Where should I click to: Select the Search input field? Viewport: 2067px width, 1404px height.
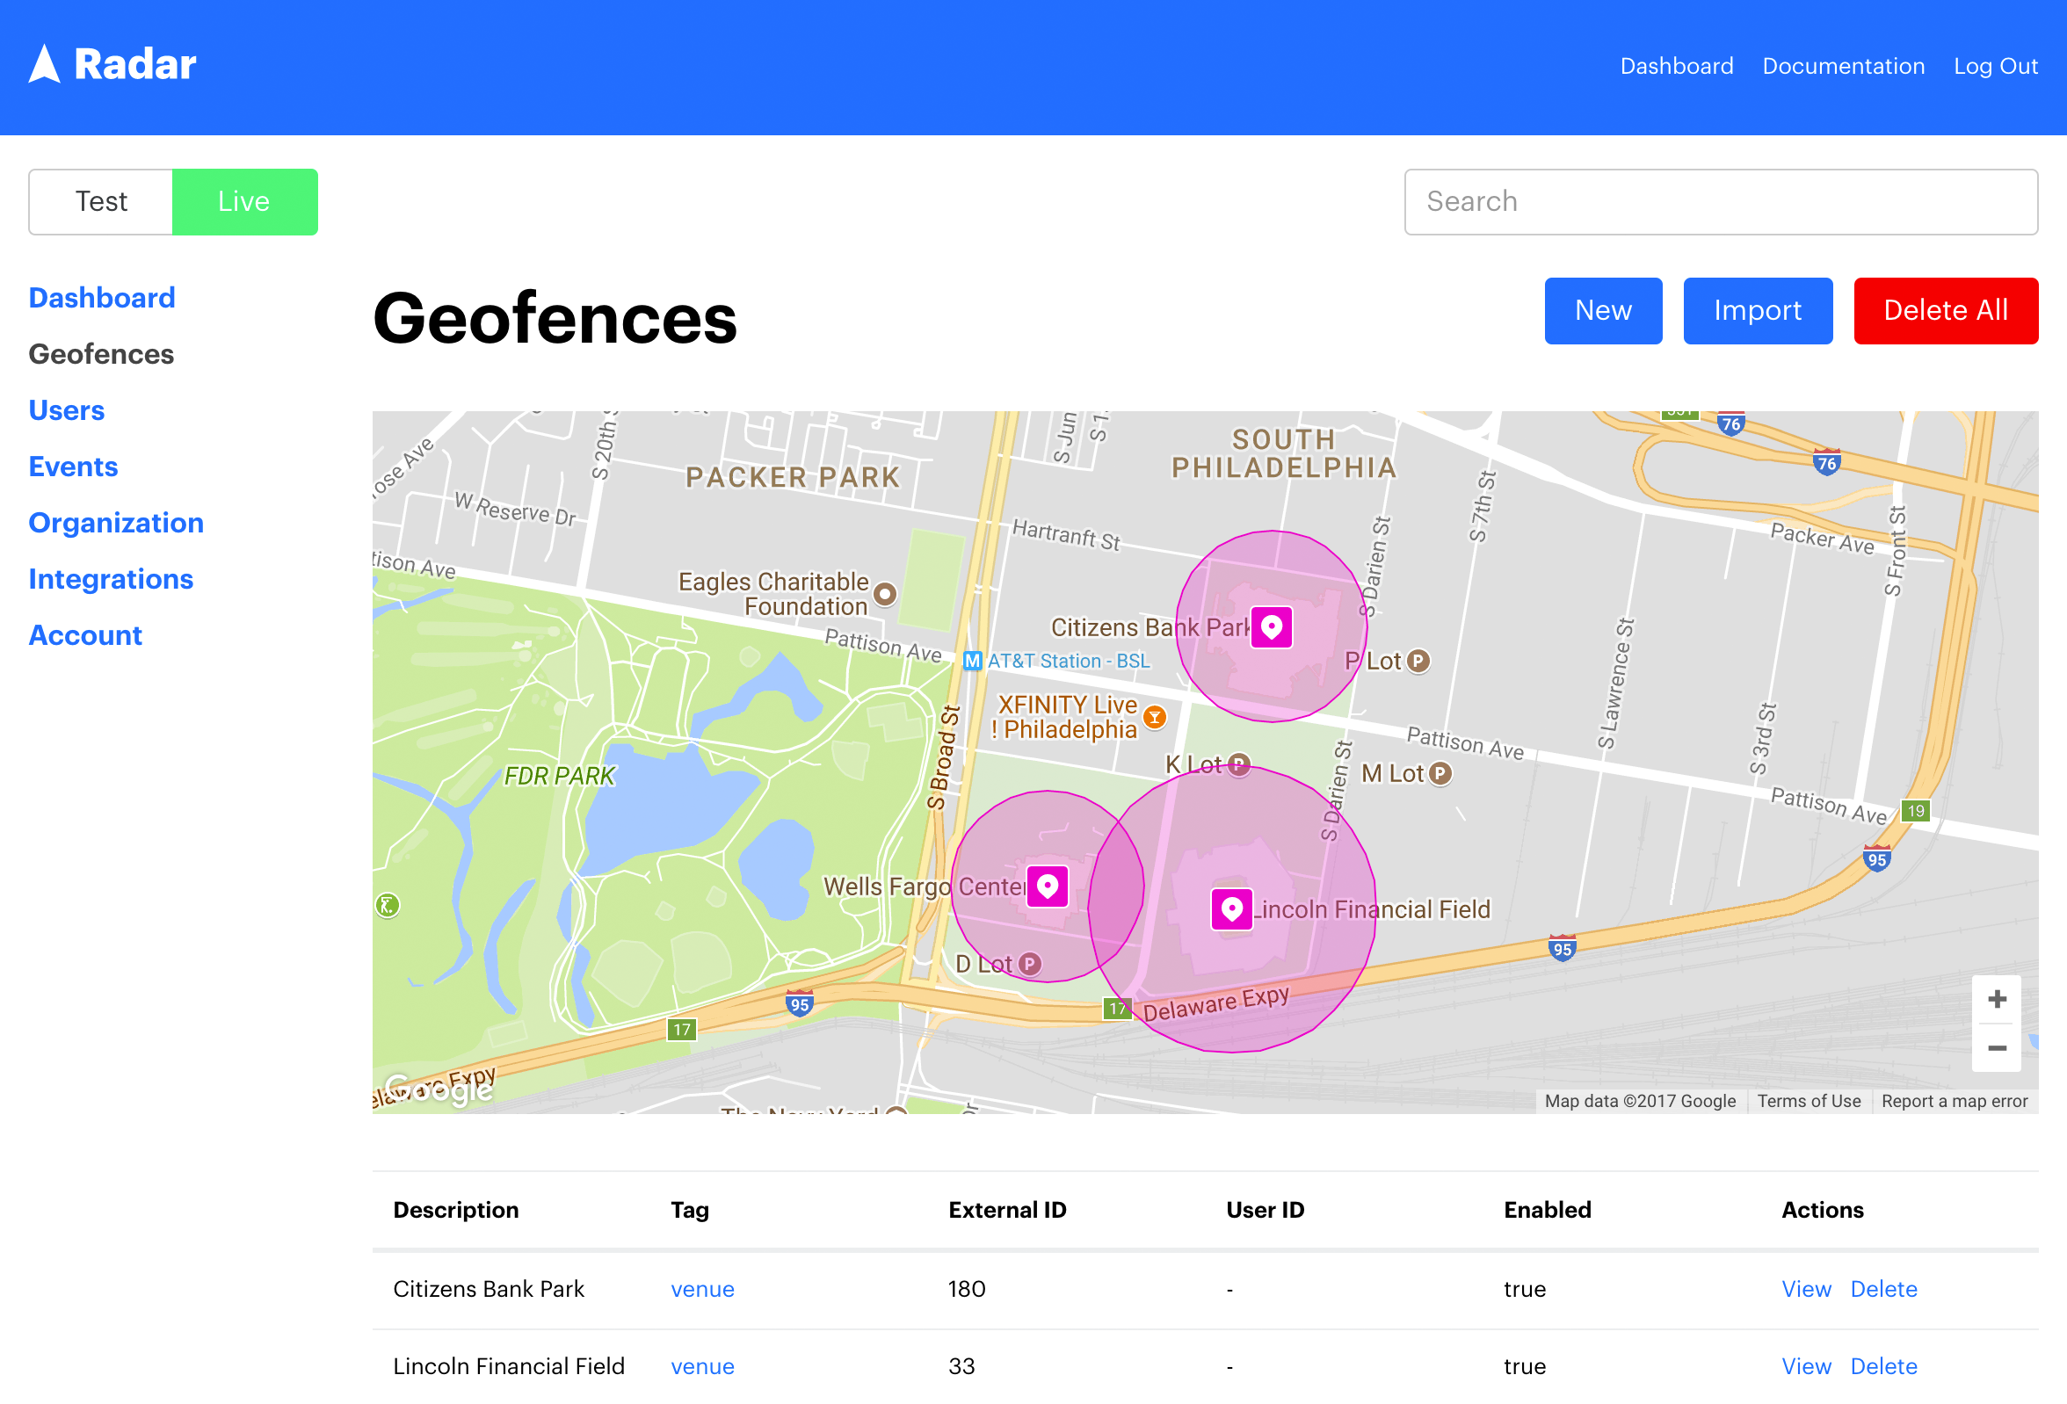1721,200
